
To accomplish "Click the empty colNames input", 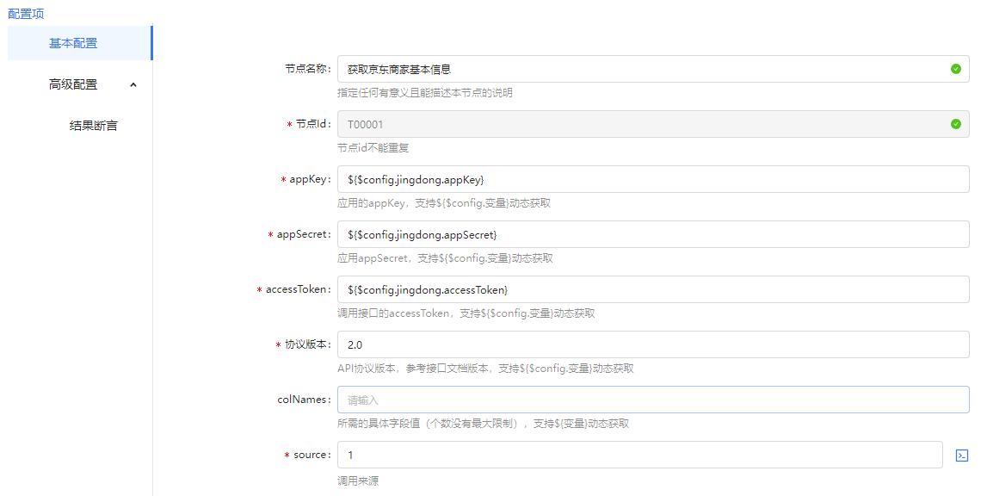I will (652, 400).
